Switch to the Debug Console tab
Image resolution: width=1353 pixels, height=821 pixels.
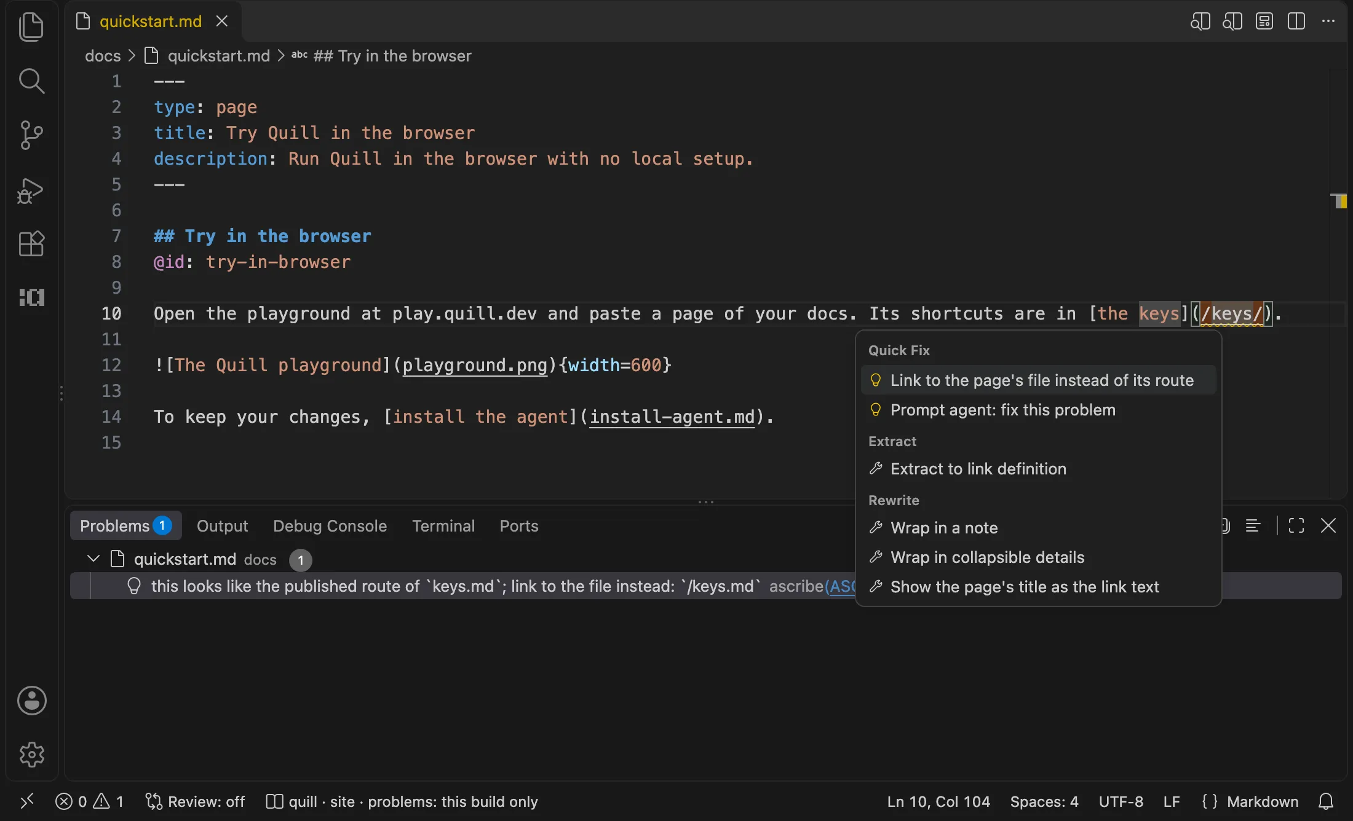coord(330,526)
